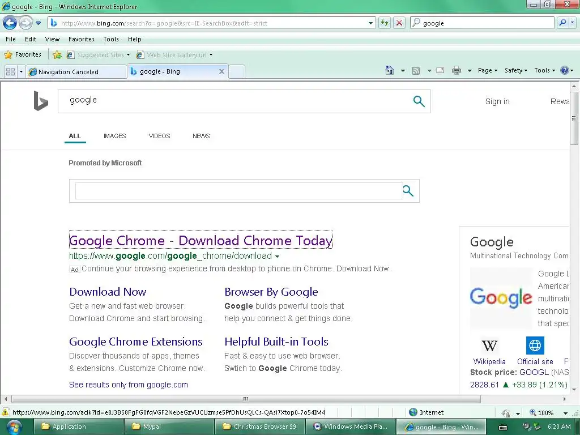Open the tab list dropdown arrow
Image resolution: width=580 pixels, height=435 pixels.
point(21,71)
